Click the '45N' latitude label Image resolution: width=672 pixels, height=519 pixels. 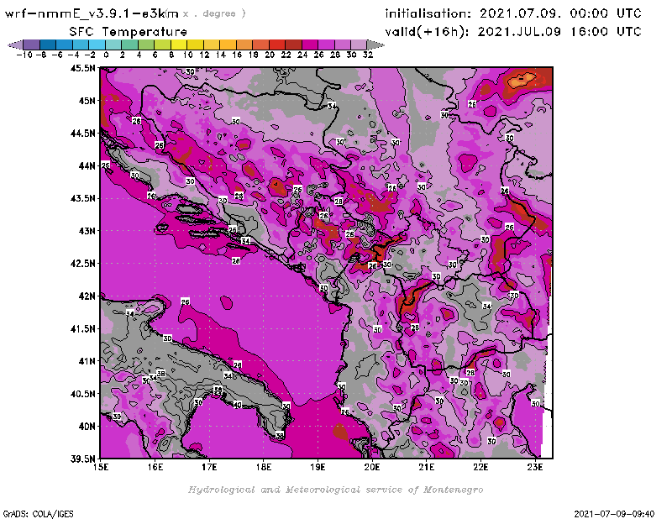tap(87, 101)
